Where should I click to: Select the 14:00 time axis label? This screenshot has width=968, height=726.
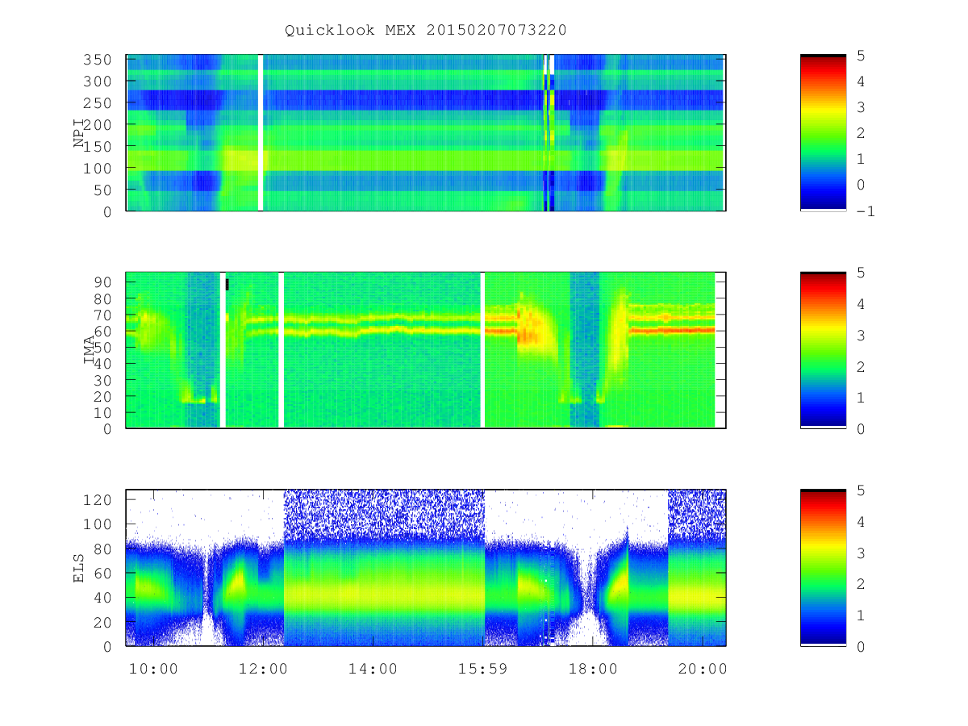[x=373, y=669]
